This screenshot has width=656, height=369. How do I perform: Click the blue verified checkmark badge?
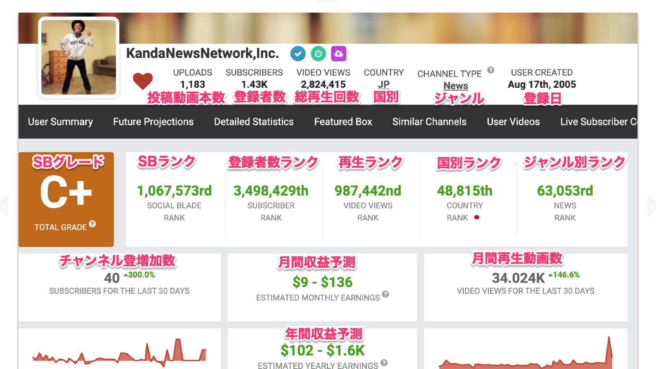298,54
